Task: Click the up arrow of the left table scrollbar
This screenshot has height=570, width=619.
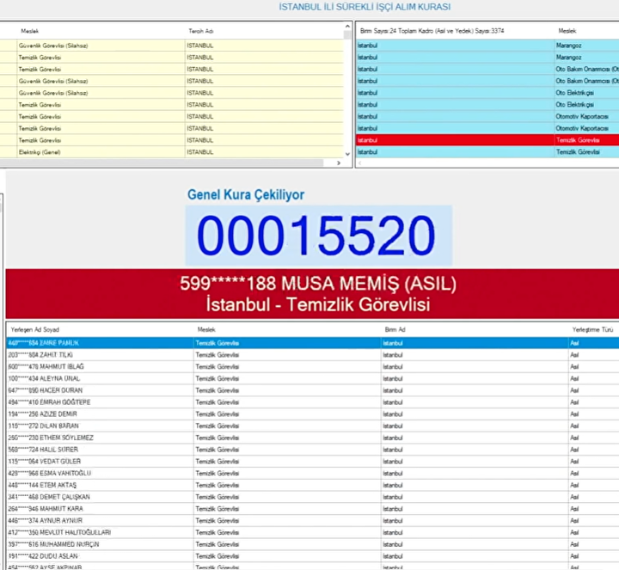Action: [x=347, y=27]
